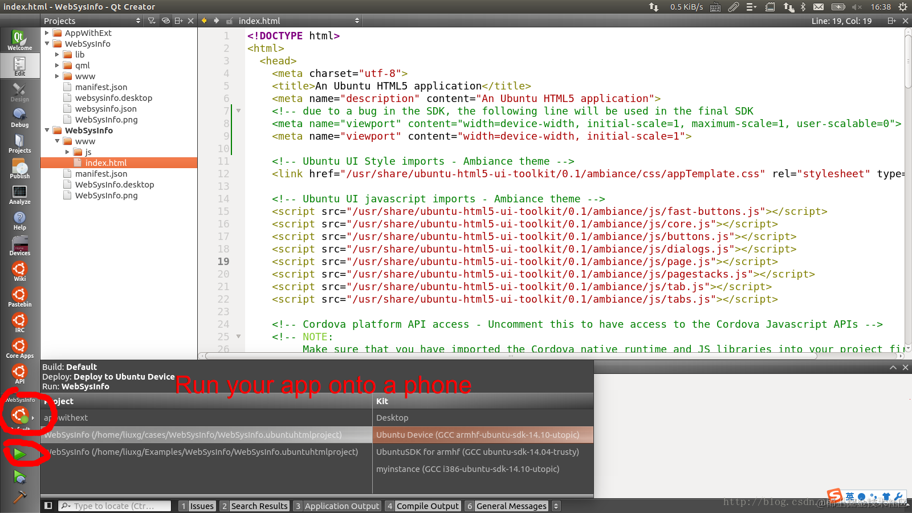
Task: Open the Pastebin sidebar icon
Action: click(x=19, y=298)
